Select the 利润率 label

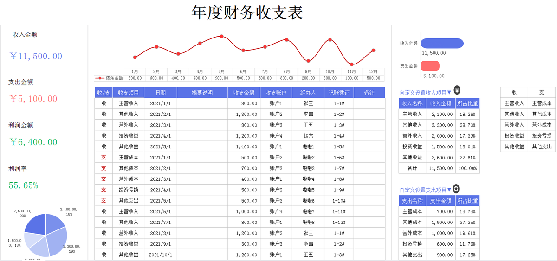[18, 168]
